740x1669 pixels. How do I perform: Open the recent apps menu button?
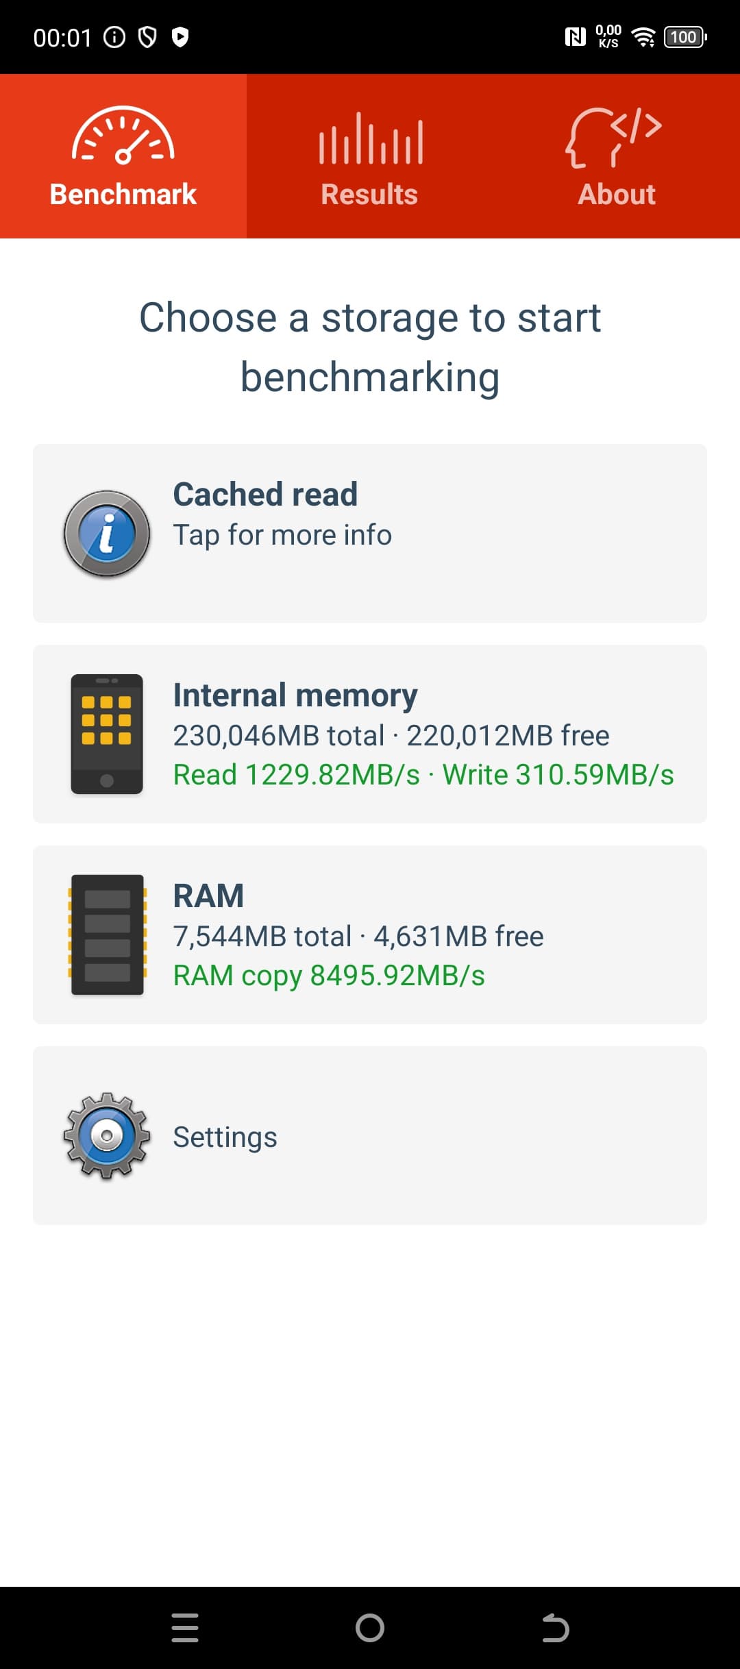pos(185,1628)
